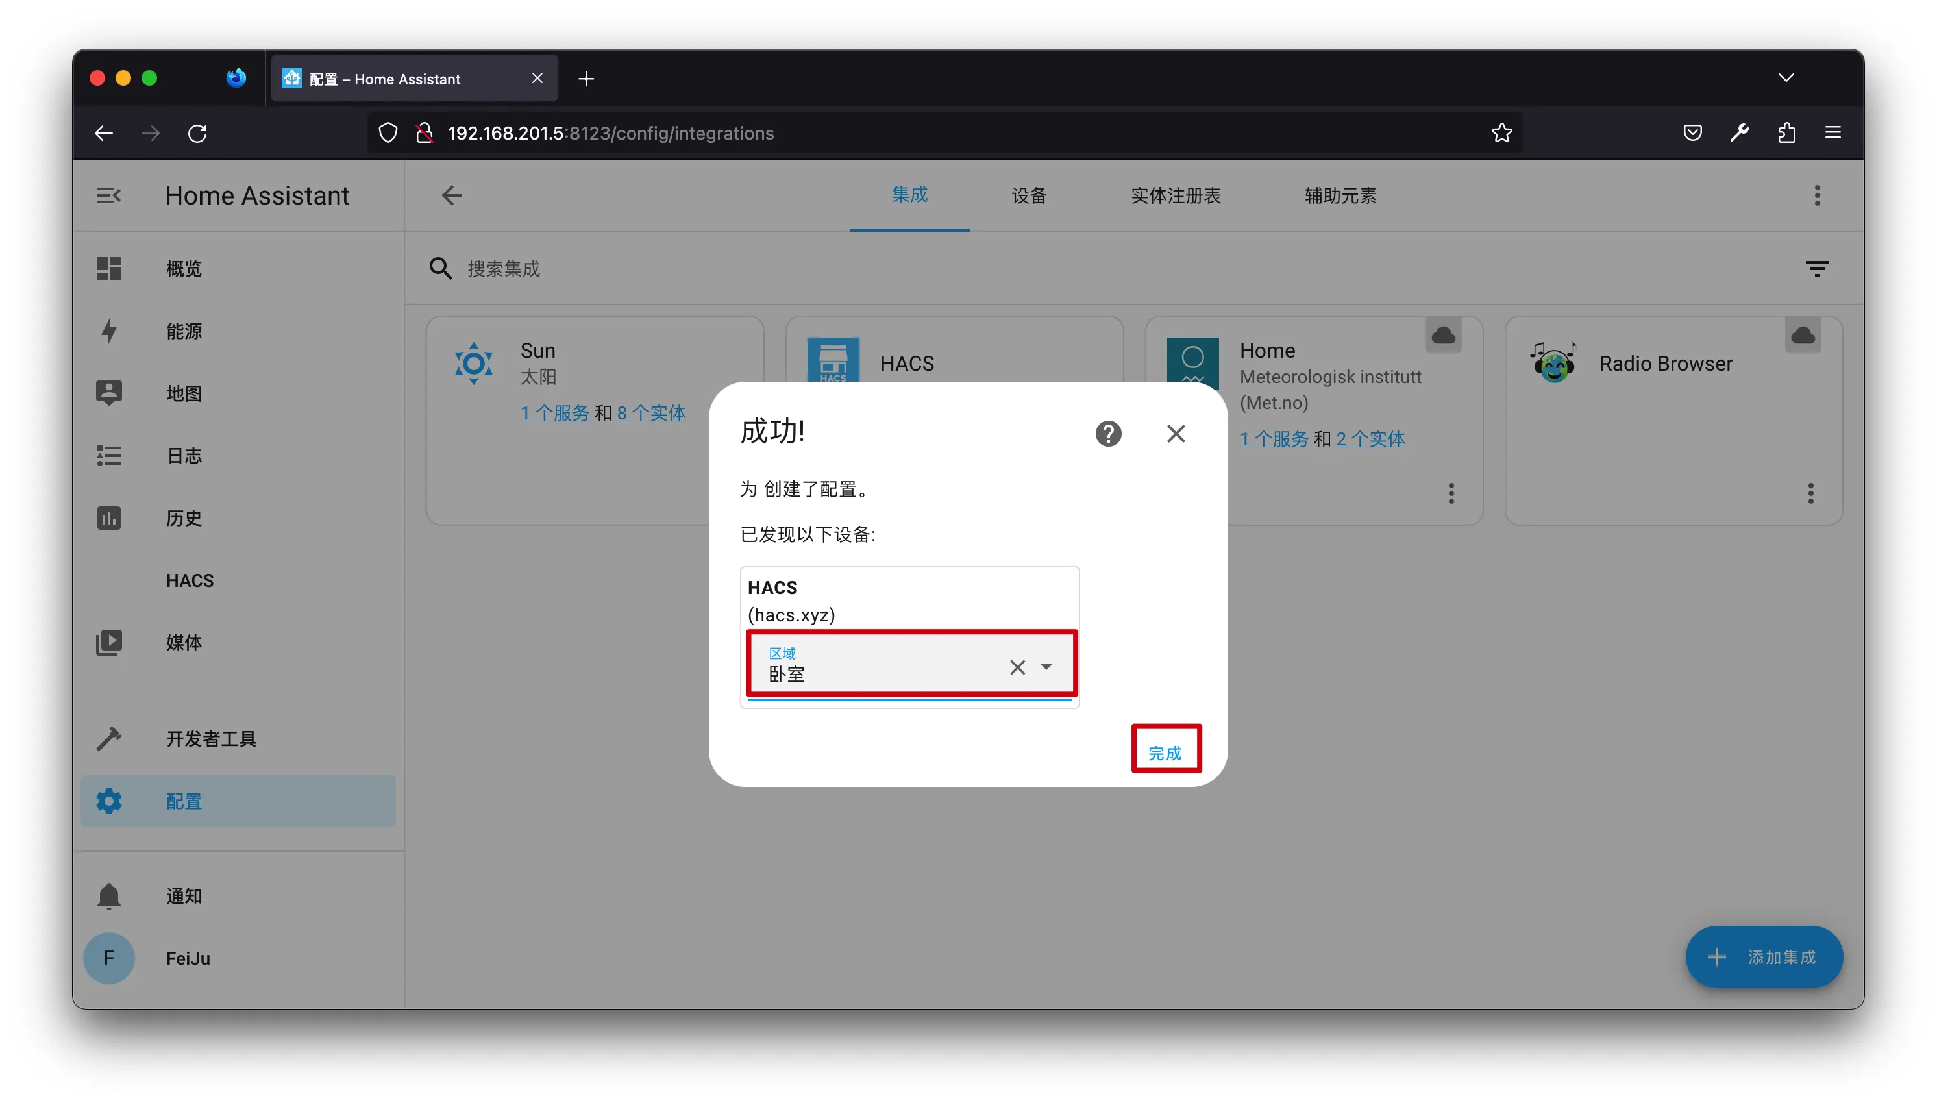Image resolution: width=1937 pixels, height=1105 pixels.
Task: Switch to the 设备 devices tab
Action: click(x=1028, y=196)
